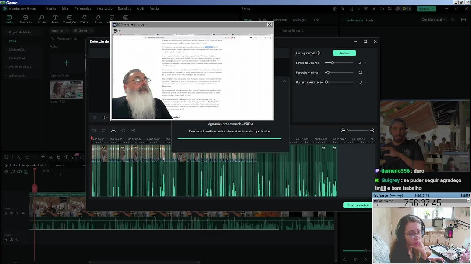The image size is (471, 264).
Task: Click the selection pointer tool in timeline toolbar
Action: (18, 158)
